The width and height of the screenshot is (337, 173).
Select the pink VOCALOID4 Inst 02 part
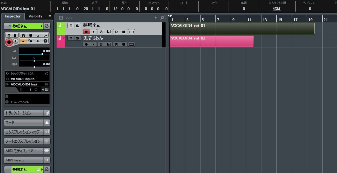tap(212, 41)
